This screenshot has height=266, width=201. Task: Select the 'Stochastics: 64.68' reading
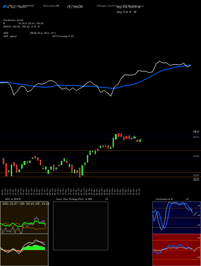point(13,20)
